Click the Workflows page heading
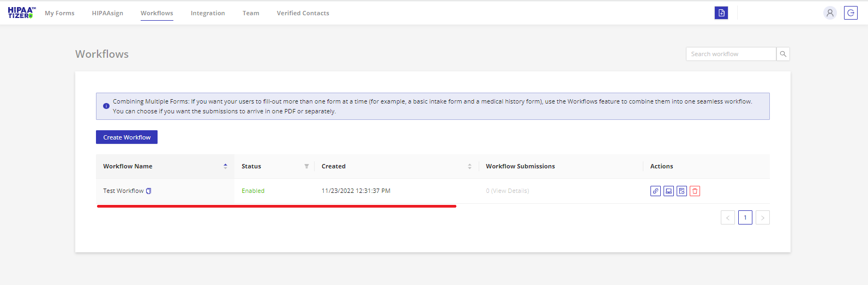868x285 pixels. point(102,54)
